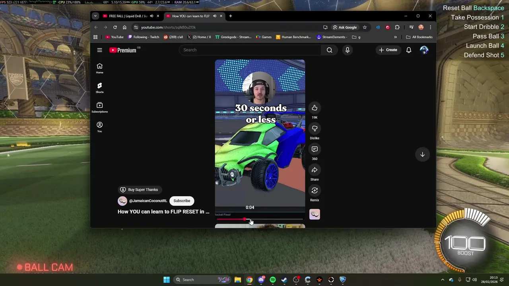The height and width of the screenshot is (286, 509).
Task: Like this Short
Action: point(315,108)
